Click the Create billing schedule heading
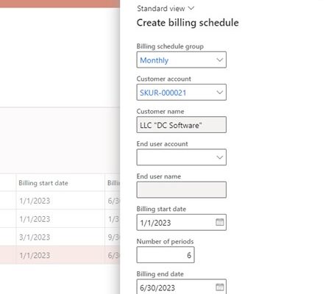 coord(188,23)
